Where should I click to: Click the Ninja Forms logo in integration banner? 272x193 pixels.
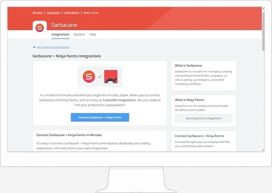point(111,77)
